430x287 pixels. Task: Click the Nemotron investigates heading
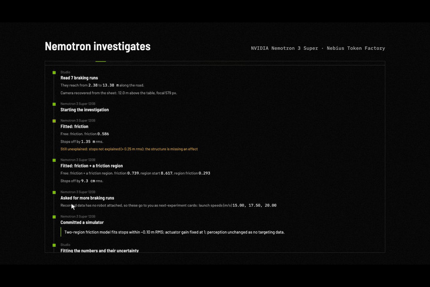point(98,46)
